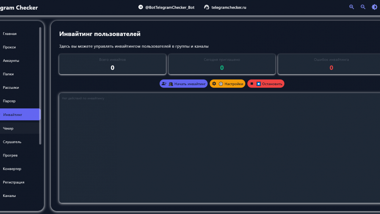Click the sidebar vertical scrollbar
The width and height of the screenshot is (380, 214).
pos(40,86)
